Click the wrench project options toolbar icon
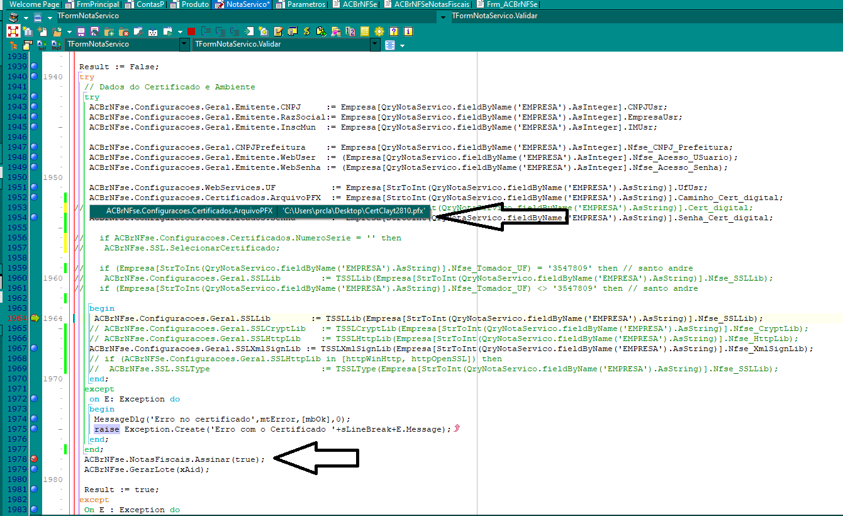843x516 pixels. coord(138,31)
